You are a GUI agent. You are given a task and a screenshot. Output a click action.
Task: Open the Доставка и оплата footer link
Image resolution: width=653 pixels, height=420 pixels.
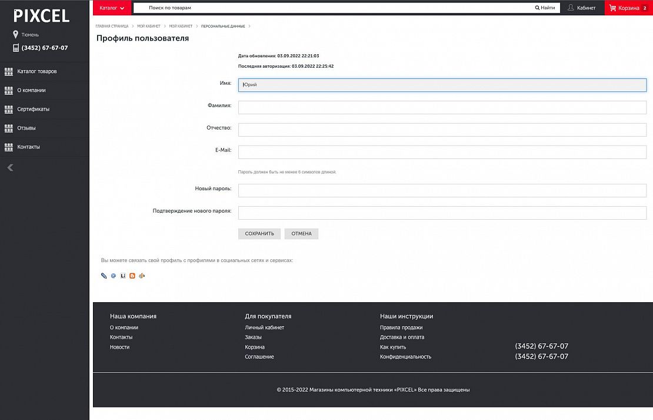(x=402, y=338)
